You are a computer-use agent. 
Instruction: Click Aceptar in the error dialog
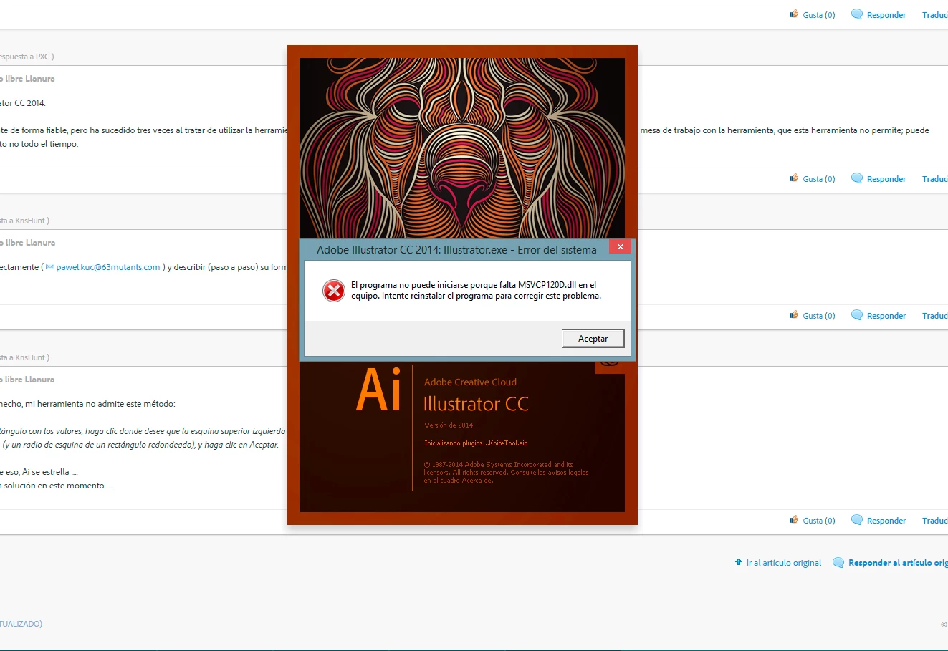click(593, 339)
